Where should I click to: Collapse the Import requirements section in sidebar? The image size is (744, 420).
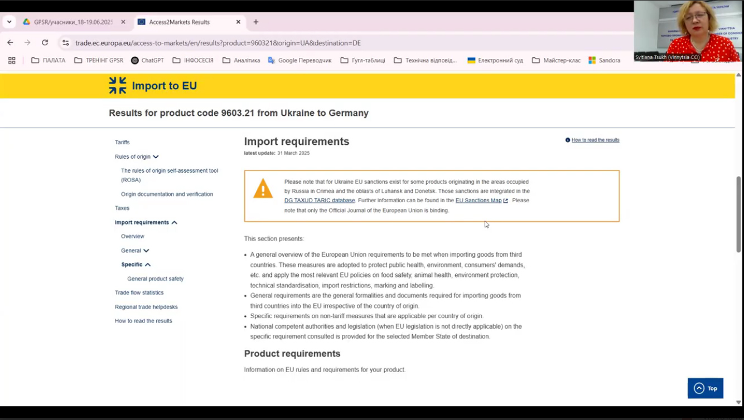coord(175,223)
